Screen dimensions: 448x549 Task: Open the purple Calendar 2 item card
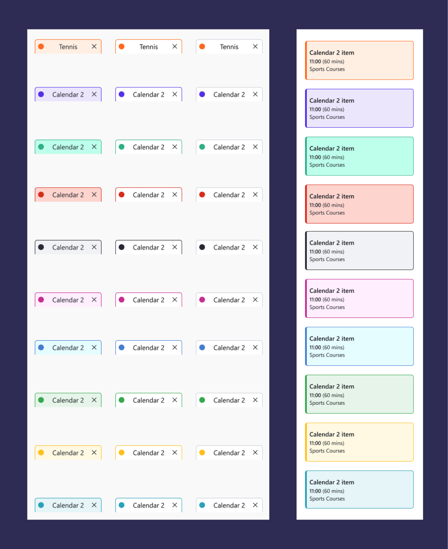[359, 108]
